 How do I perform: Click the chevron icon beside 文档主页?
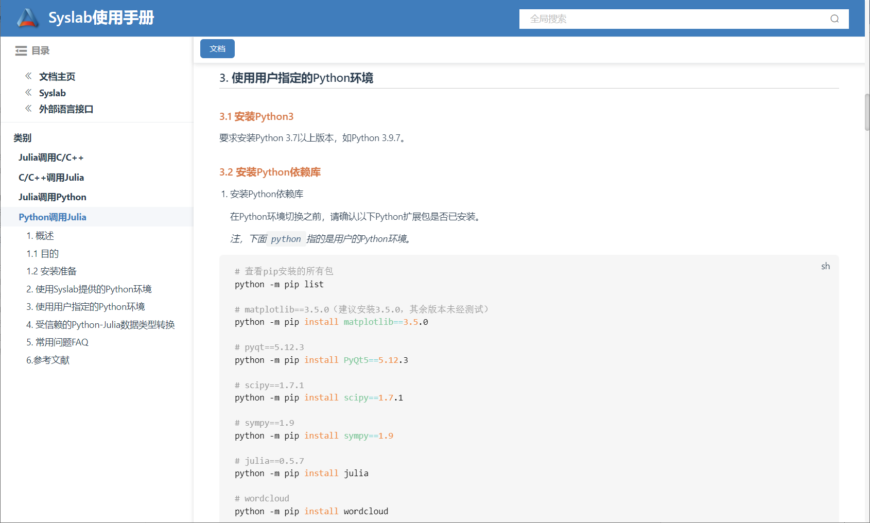(x=28, y=76)
